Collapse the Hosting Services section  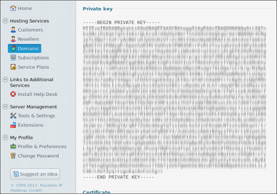(x=5, y=21)
